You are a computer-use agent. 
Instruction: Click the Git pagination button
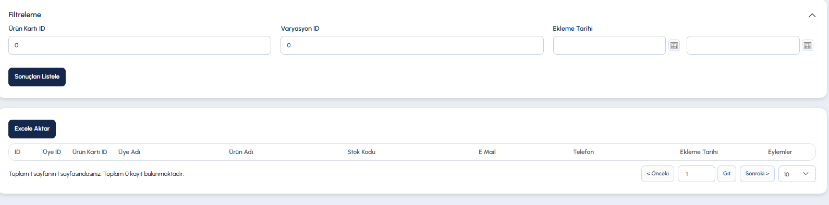[x=727, y=174]
